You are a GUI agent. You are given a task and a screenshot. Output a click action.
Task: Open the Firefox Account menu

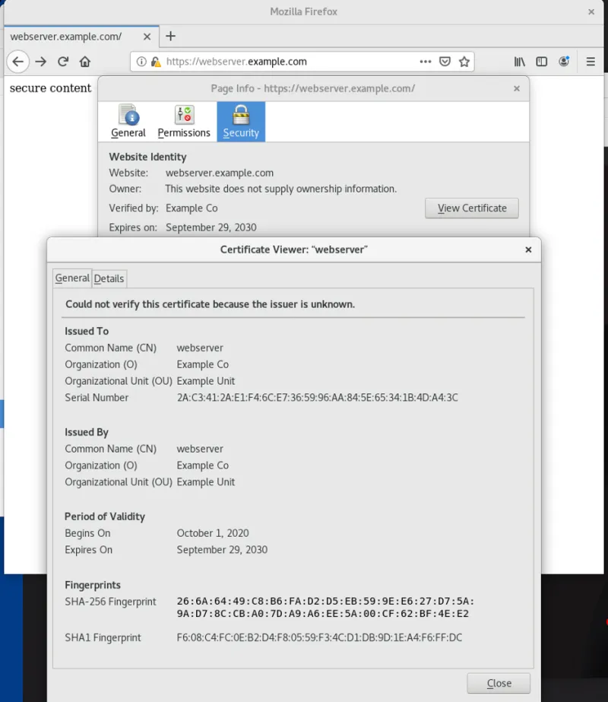pos(564,62)
